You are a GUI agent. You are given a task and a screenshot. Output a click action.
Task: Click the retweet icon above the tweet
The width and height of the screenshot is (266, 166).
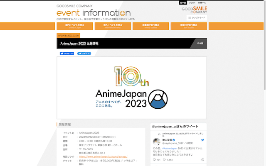[159, 134]
